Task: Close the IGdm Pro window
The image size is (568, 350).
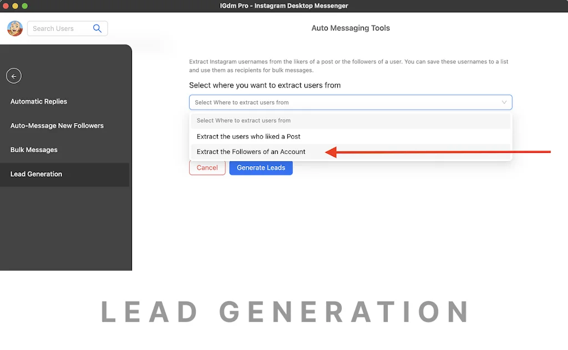Action: click(6, 6)
